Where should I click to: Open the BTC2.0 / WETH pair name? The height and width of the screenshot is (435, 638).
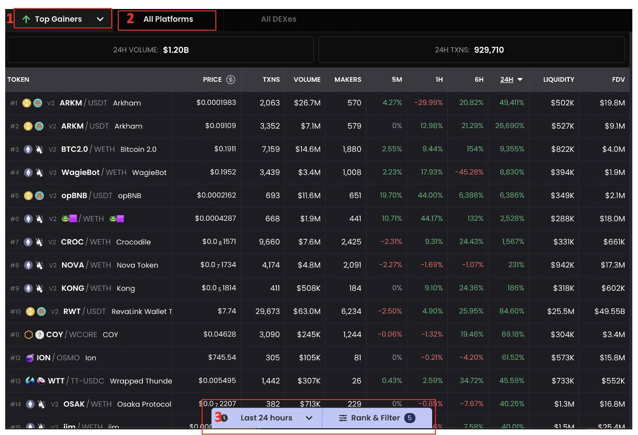(88, 149)
